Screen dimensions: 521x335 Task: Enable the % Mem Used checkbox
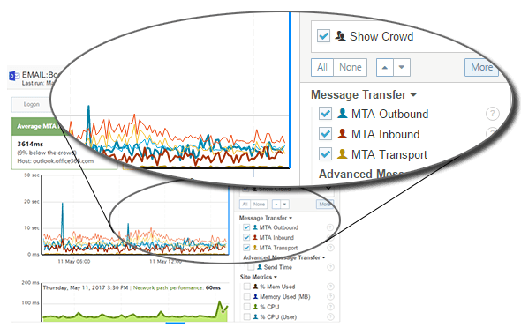[x=246, y=287]
